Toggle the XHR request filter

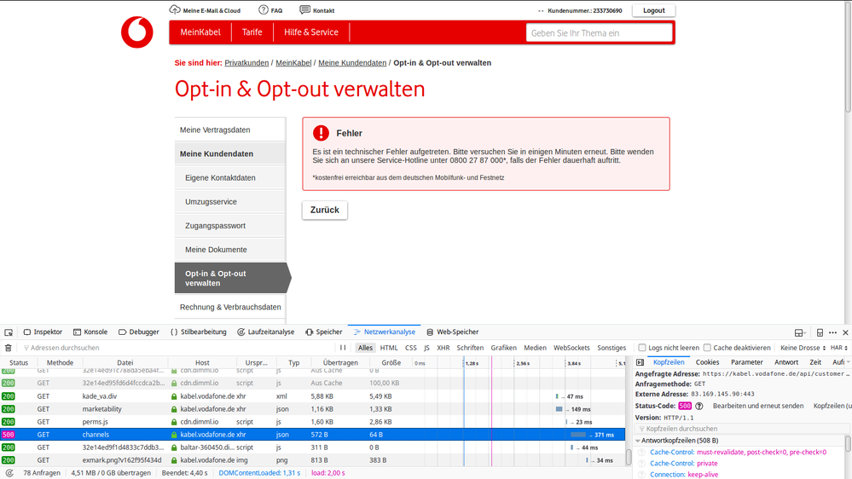443,348
